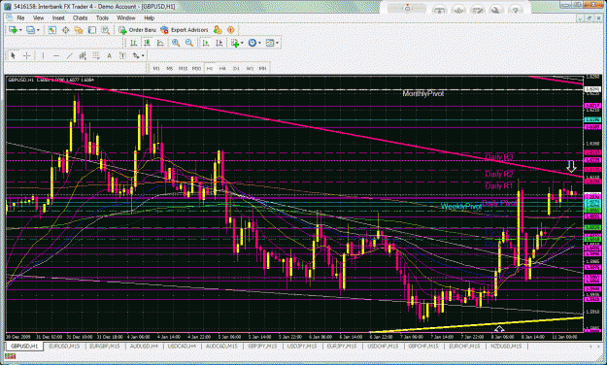Select the Equidistant Channel tool
This screenshot has height=365, width=607.
pyautogui.click(x=83, y=55)
